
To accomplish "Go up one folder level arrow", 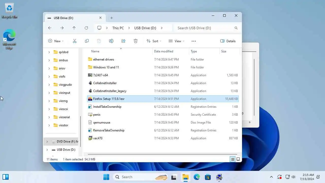I will (x=74, y=28).
